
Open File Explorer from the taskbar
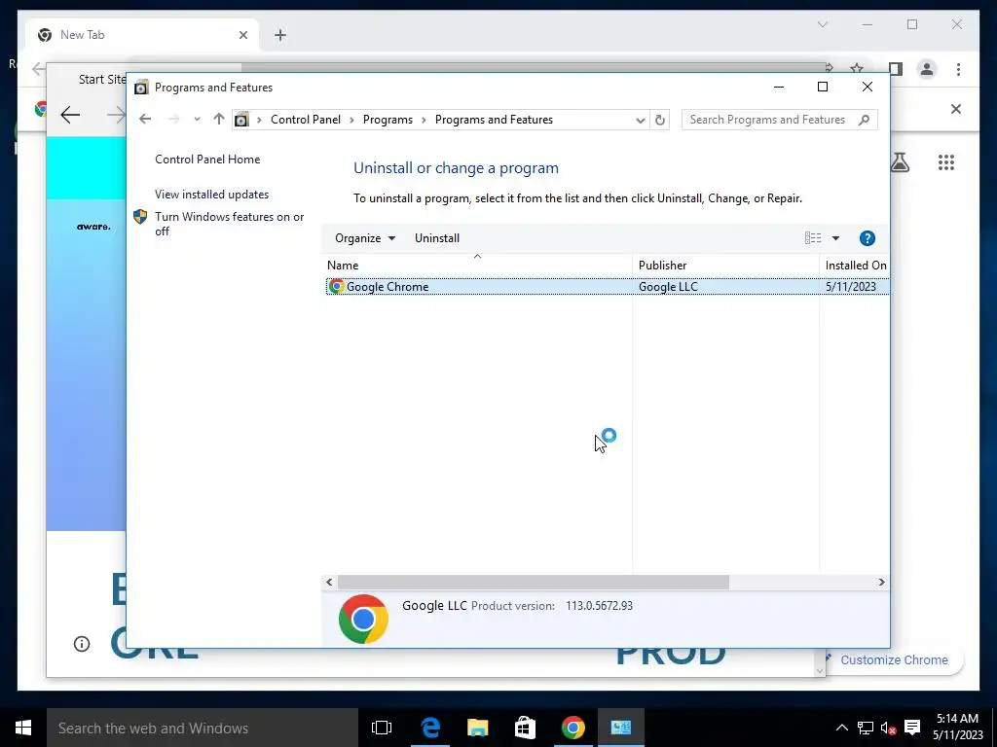(477, 728)
